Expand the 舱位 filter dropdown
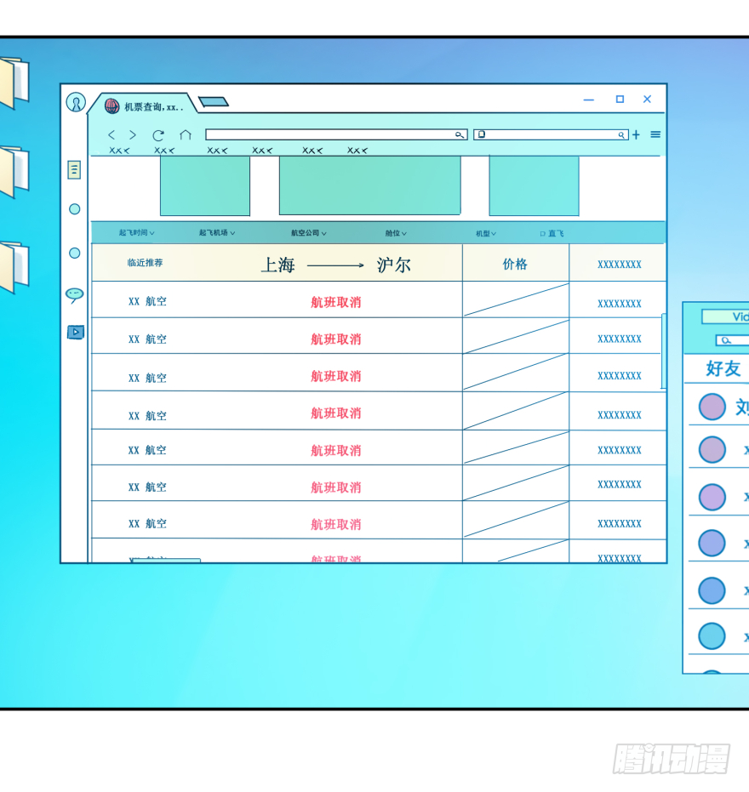 click(x=396, y=233)
